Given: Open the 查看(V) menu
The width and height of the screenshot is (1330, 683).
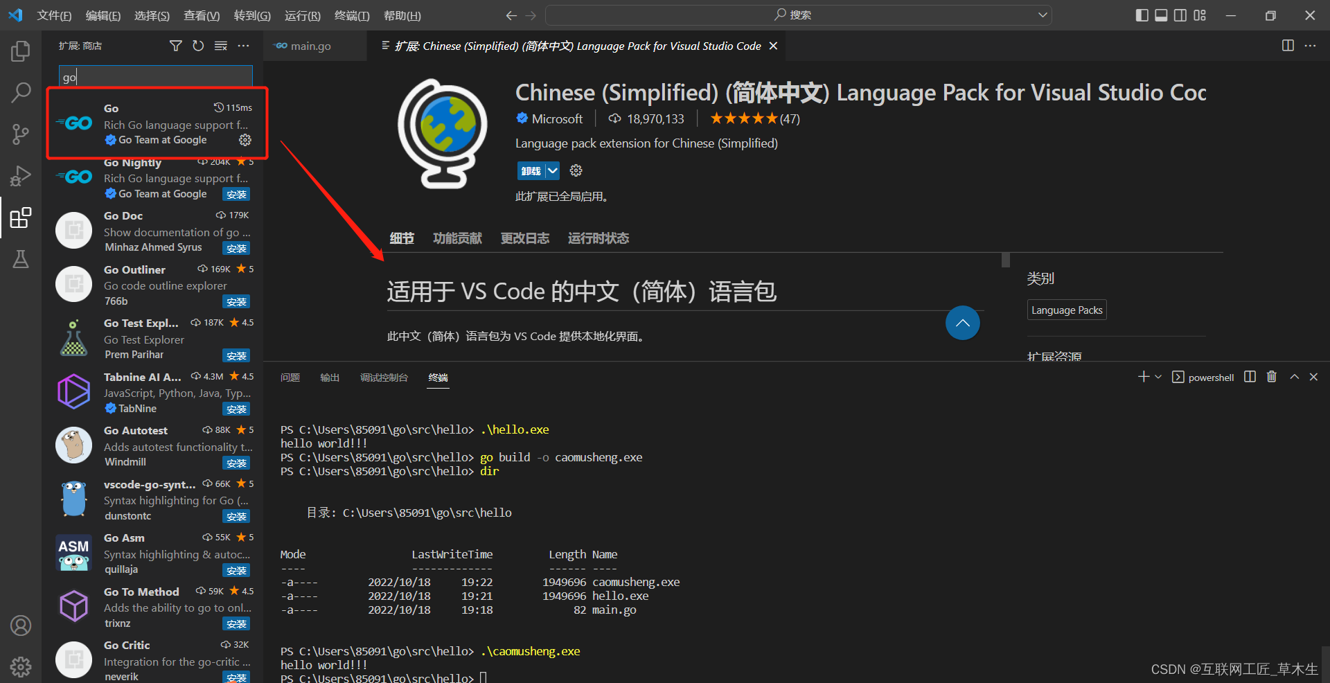Looking at the screenshot, I should coord(202,15).
